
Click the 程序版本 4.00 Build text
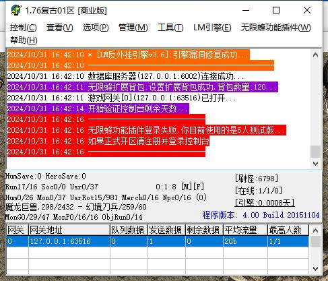tap(261, 215)
